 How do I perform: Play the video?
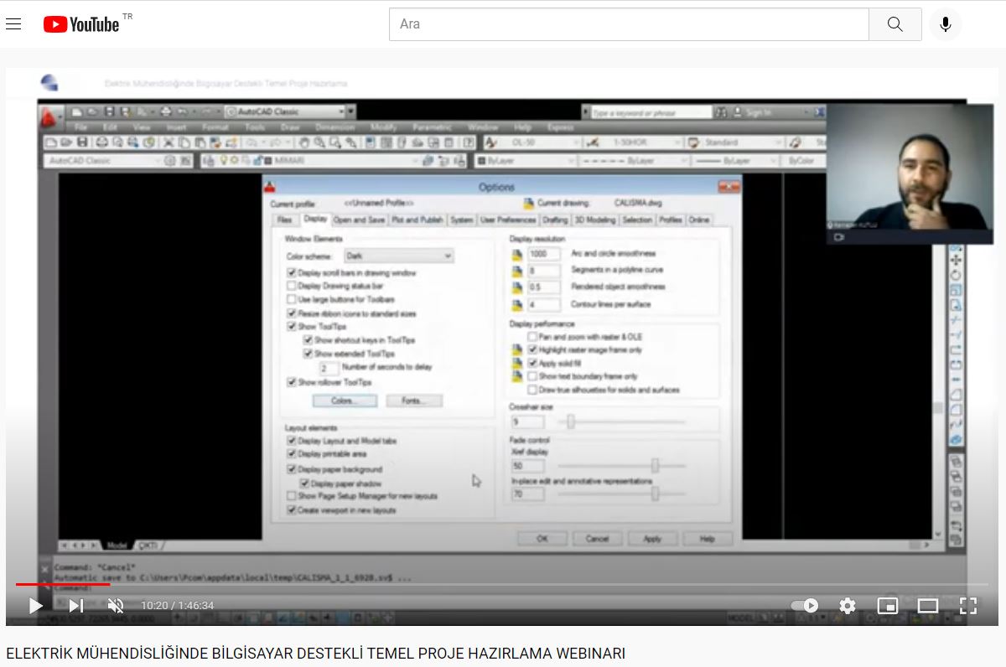pos(35,605)
